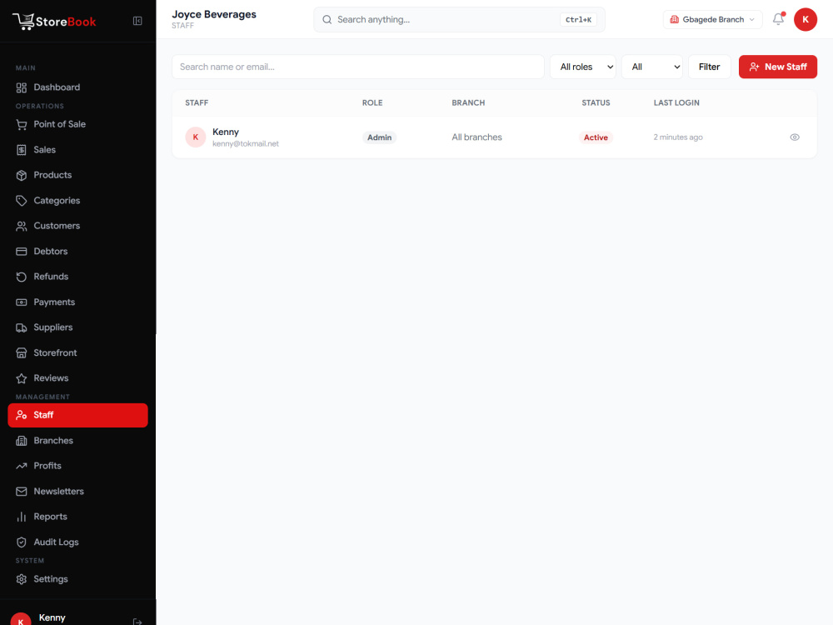Click the ROLE column header

[372, 103]
